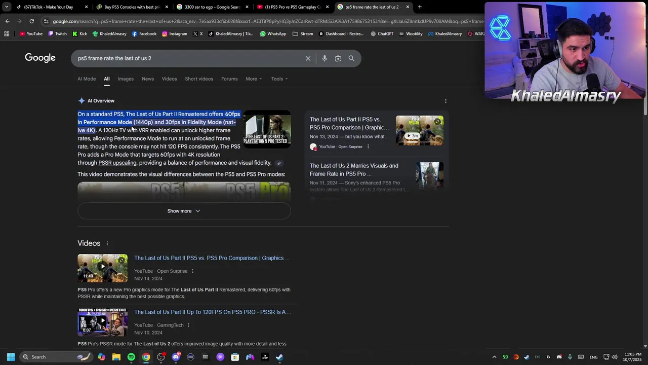The width and height of the screenshot is (648, 365).
Task: Click the Windows Start button
Action: [x=11, y=357]
